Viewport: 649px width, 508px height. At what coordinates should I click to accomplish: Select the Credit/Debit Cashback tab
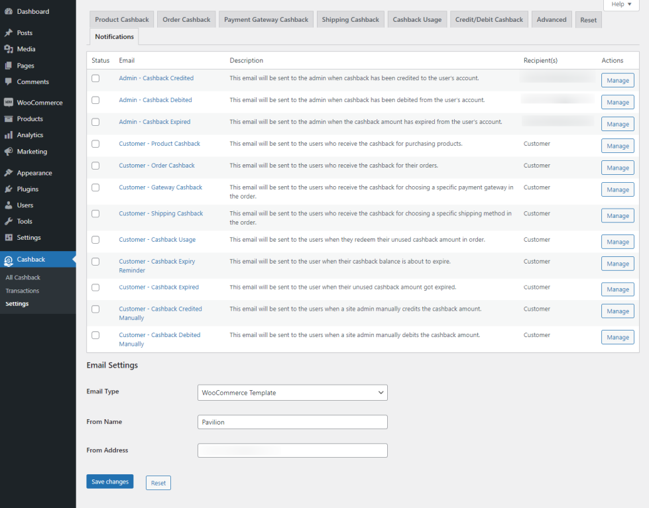489,19
